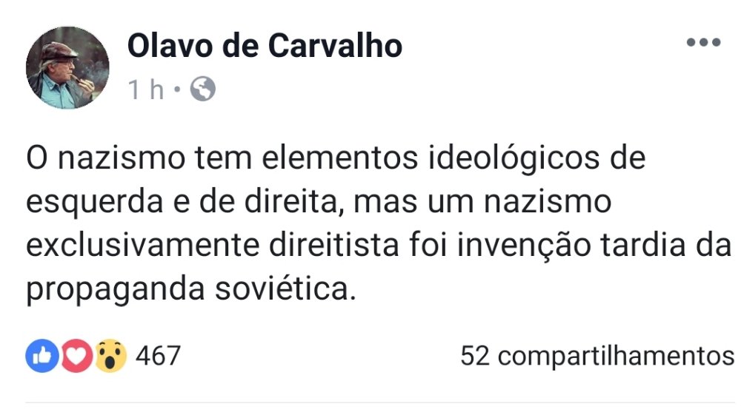Screen dimensions: 741x415
Task: Click the blue thumbs-up Like reaction icon
Action: pyautogui.click(x=41, y=357)
